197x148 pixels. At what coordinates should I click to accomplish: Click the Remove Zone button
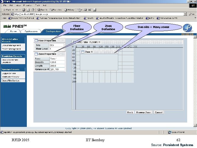click(x=144, y=112)
